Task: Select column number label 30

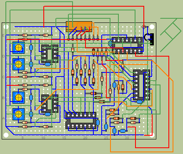Action: point(127,138)
